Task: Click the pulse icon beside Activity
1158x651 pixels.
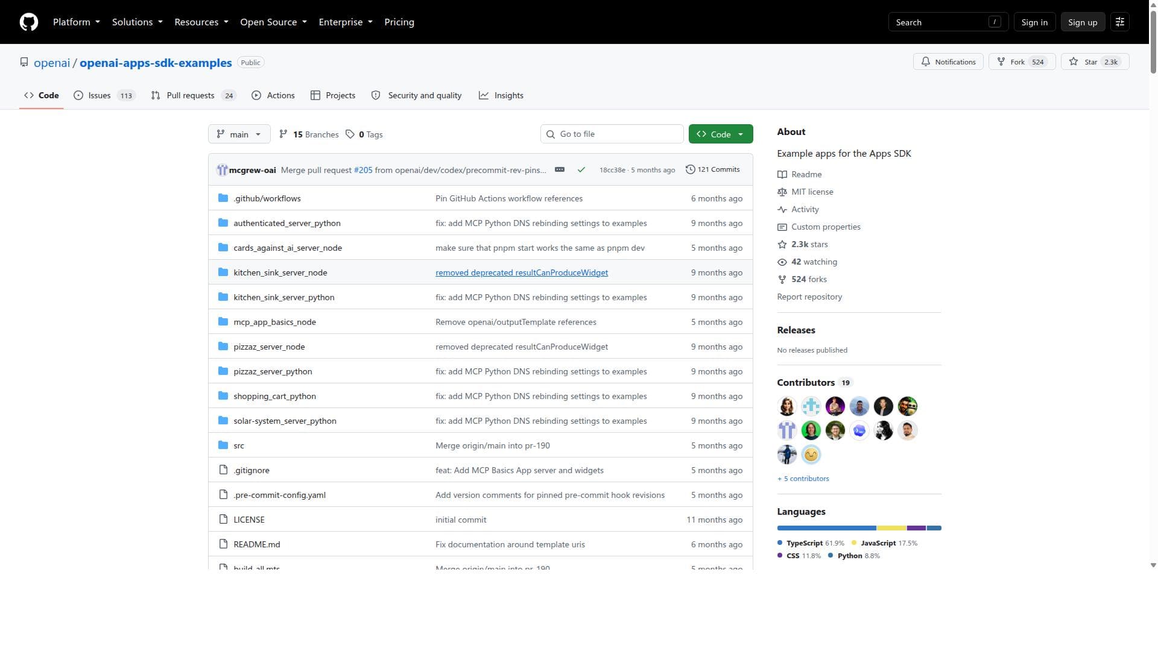Action: pyautogui.click(x=782, y=210)
